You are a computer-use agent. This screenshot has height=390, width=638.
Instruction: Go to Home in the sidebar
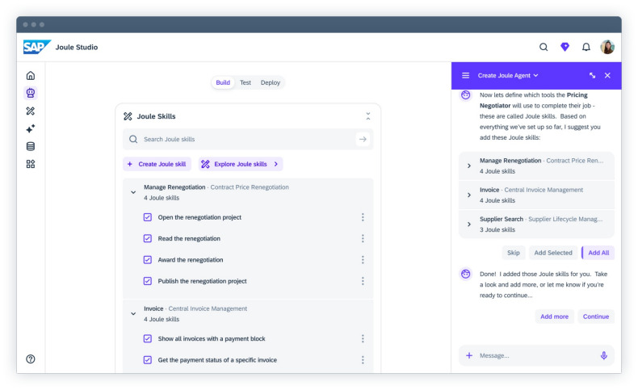click(31, 76)
